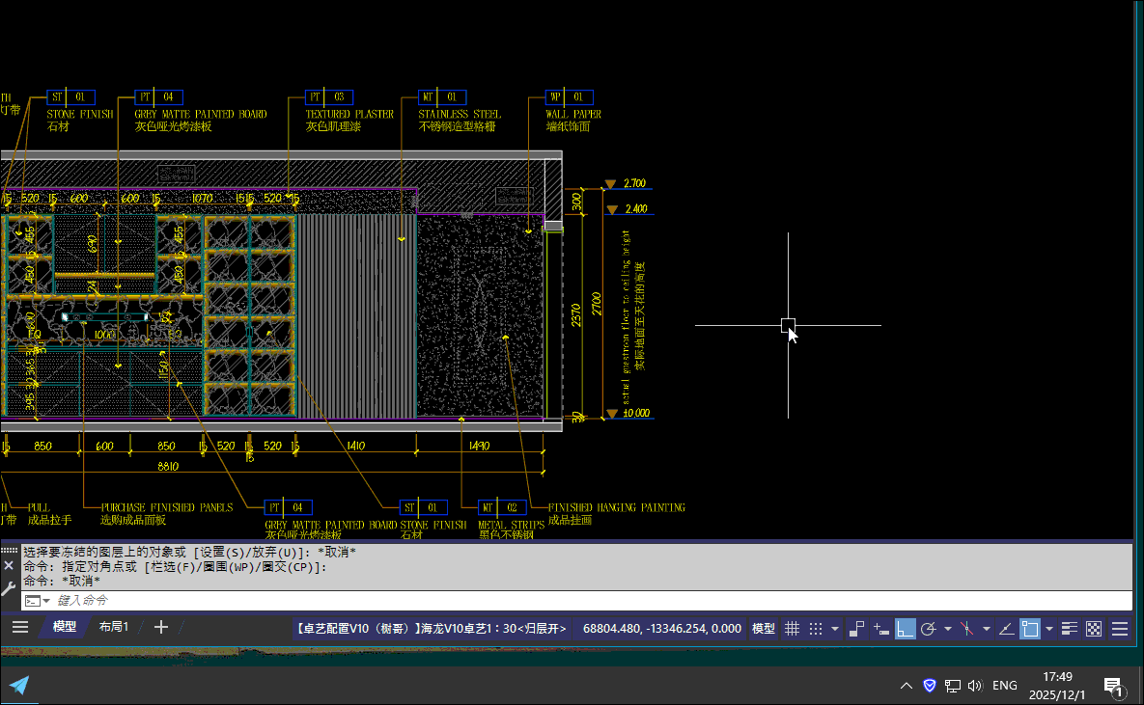Click the model space 模型 status button

763,629
